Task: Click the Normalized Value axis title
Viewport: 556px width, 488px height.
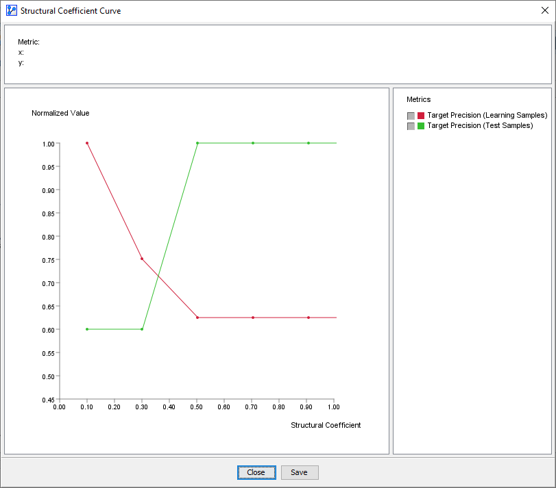Action: 60,113
